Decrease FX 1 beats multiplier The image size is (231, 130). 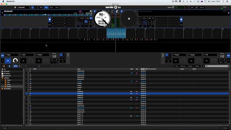click(x=52, y=60)
